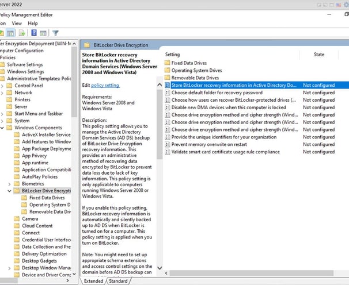Collapse the Windows Components tree node
This screenshot has width=349, height=285.
2,128
